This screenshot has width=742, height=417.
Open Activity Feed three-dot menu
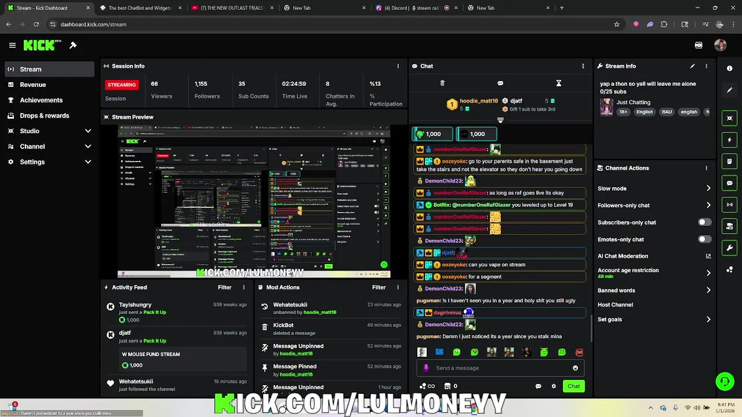[x=243, y=287]
